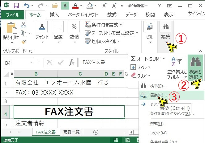This screenshot has width=205, height=143.
Task: Open the ファイル backstage button
Action: pyautogui.click(x=12, y=15)
